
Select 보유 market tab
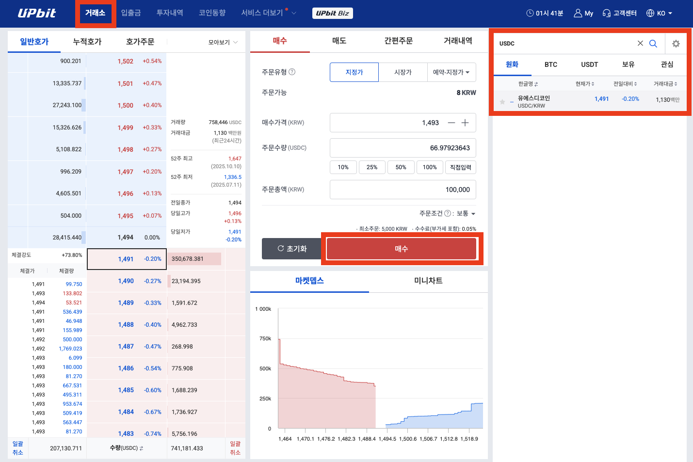(629, 64)
